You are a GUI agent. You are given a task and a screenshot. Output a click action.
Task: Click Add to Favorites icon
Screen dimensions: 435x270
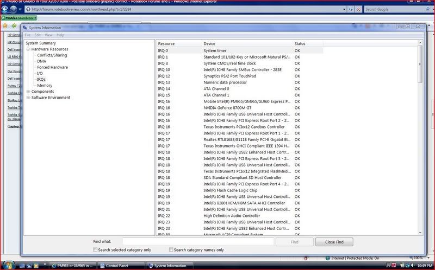[x=14, y=25]
